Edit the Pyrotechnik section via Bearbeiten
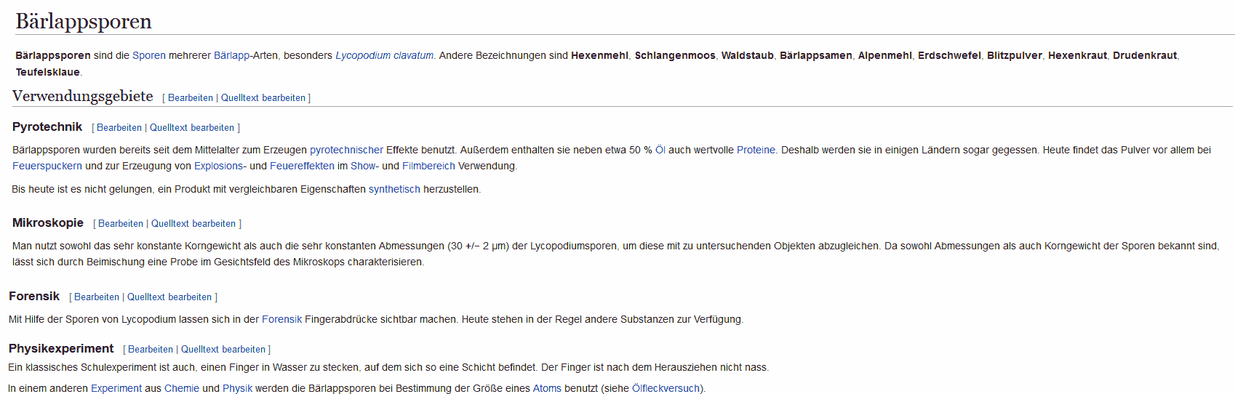 click(119, 128)
